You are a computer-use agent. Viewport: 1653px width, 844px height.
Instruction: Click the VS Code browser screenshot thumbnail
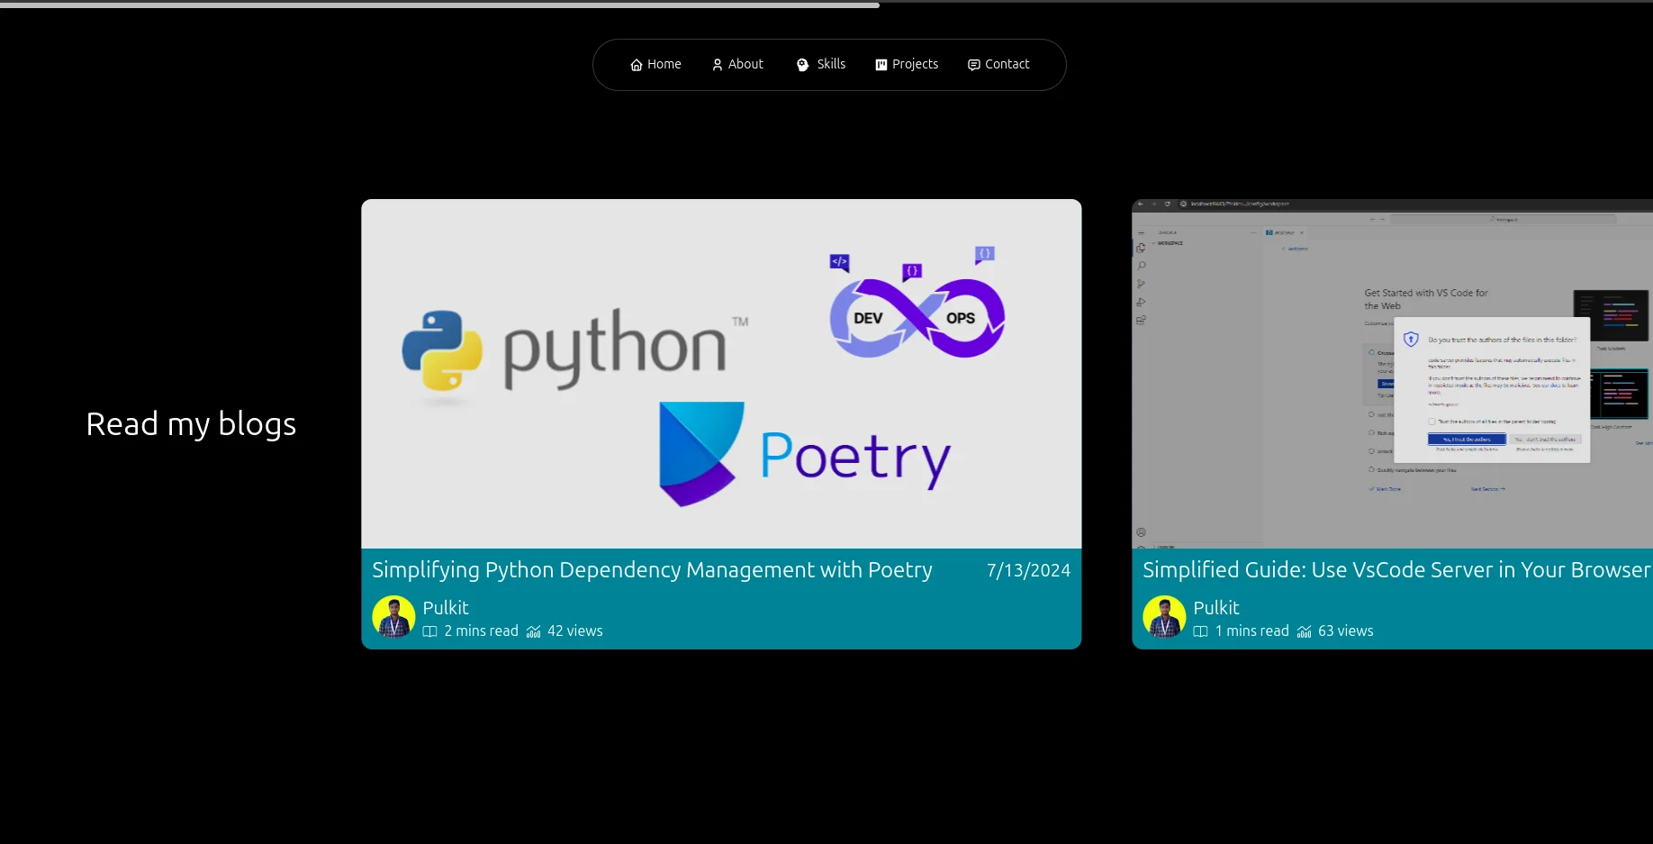coord(1392,374)
